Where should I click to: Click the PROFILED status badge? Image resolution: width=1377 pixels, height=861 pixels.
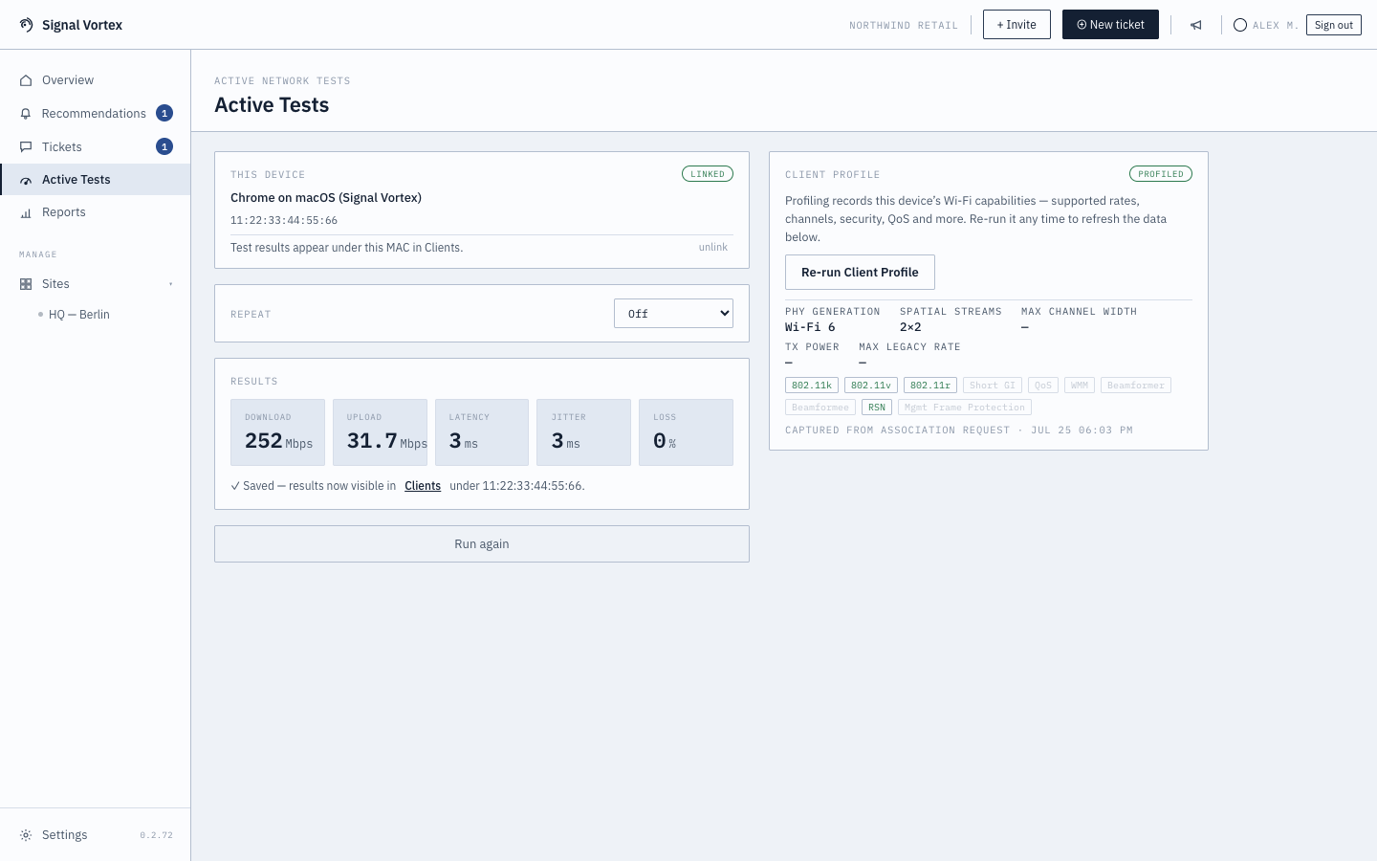pos(1161,174)
